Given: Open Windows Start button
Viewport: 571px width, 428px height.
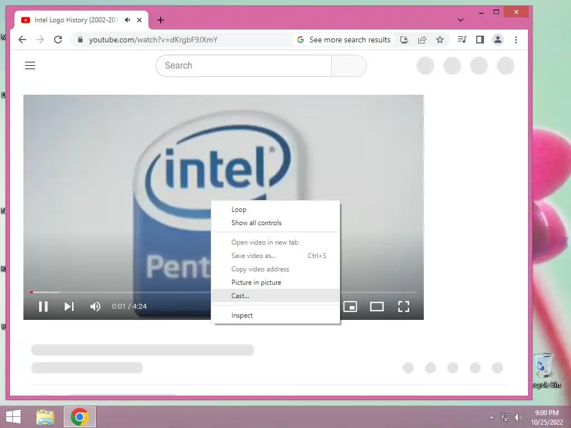Looking at the screenshot, I should [x=13, y=417].
